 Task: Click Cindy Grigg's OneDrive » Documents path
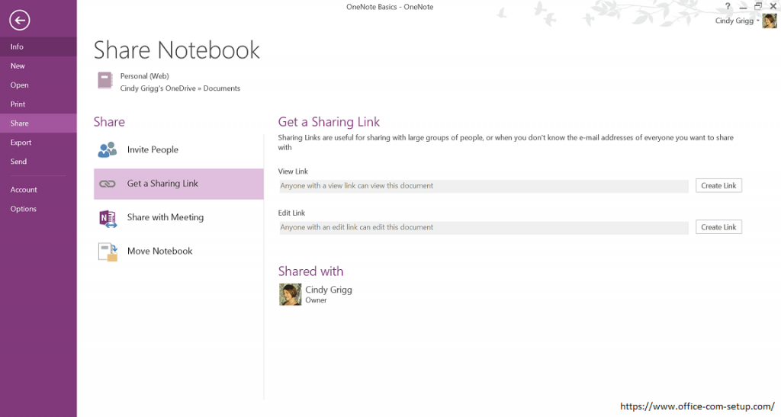180,88
